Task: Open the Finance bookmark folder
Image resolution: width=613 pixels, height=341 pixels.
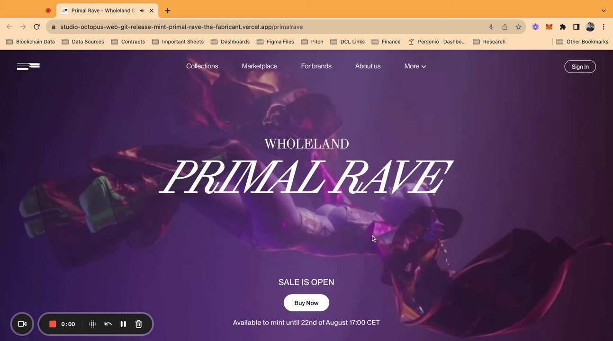Action: click(x=386, y=42)
